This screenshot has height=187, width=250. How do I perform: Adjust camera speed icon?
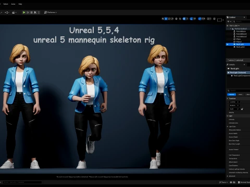click(209, 19)
